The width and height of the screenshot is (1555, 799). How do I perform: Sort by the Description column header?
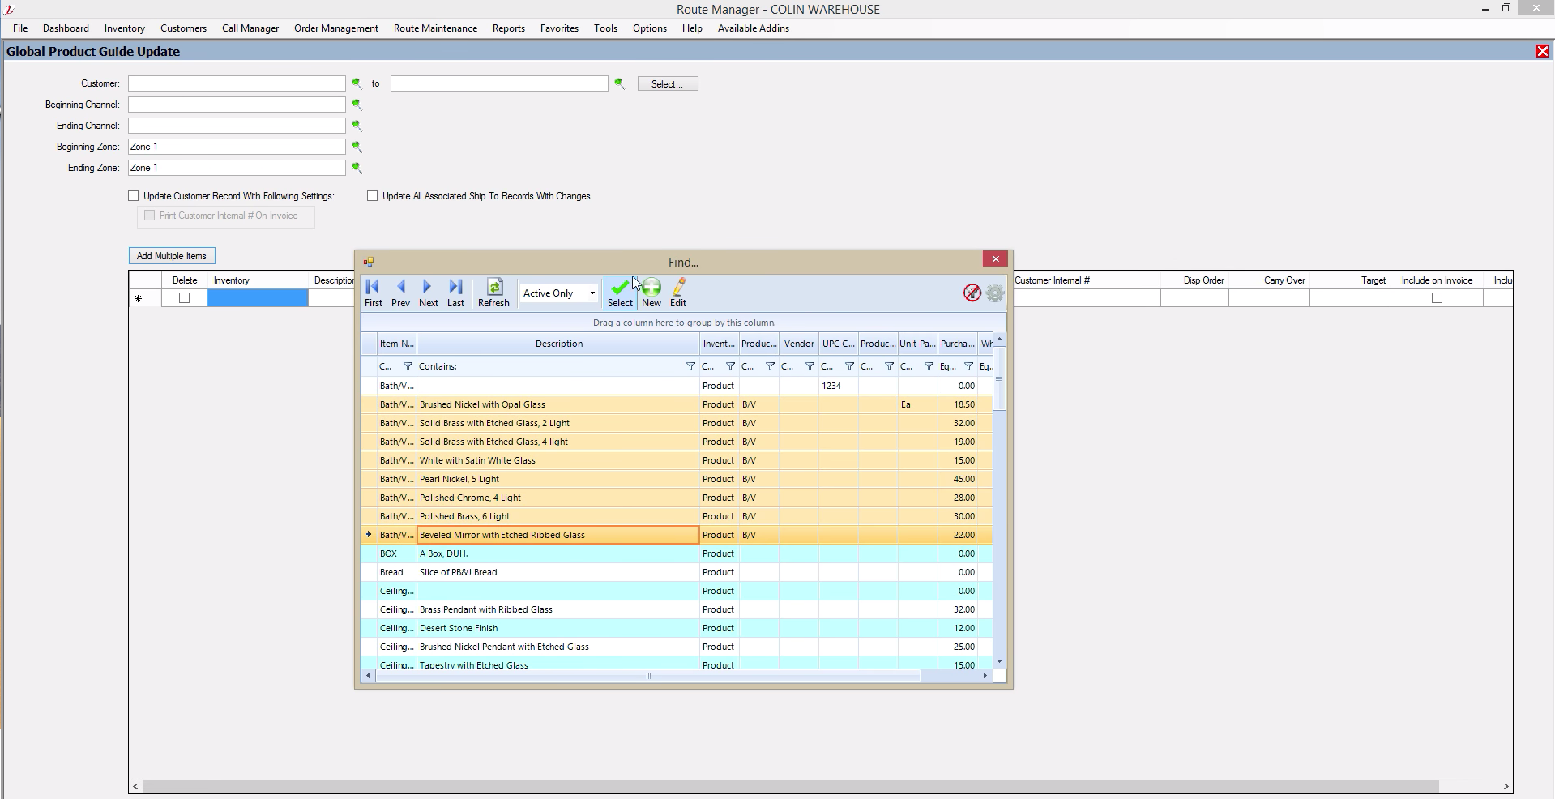click(558, 344)
